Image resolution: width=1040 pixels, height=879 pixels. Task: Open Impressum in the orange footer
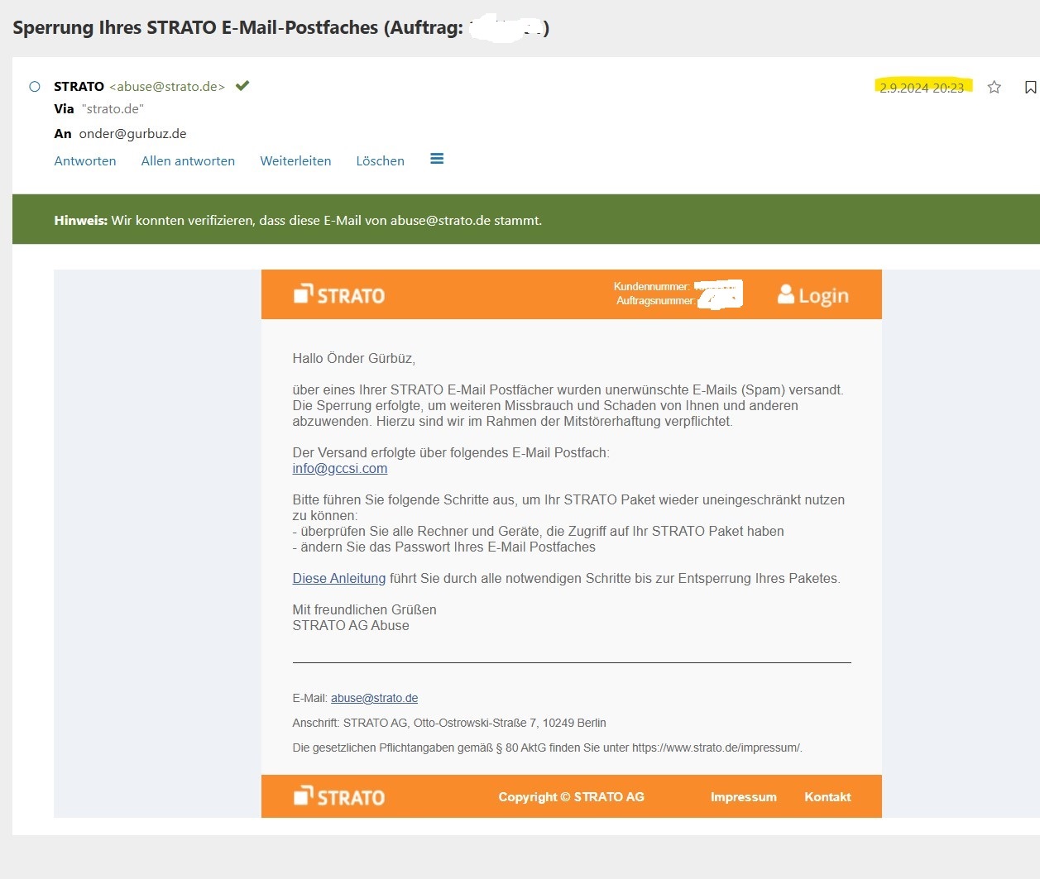[744, 797]
